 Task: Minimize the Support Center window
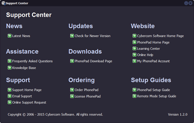(186, 3)
